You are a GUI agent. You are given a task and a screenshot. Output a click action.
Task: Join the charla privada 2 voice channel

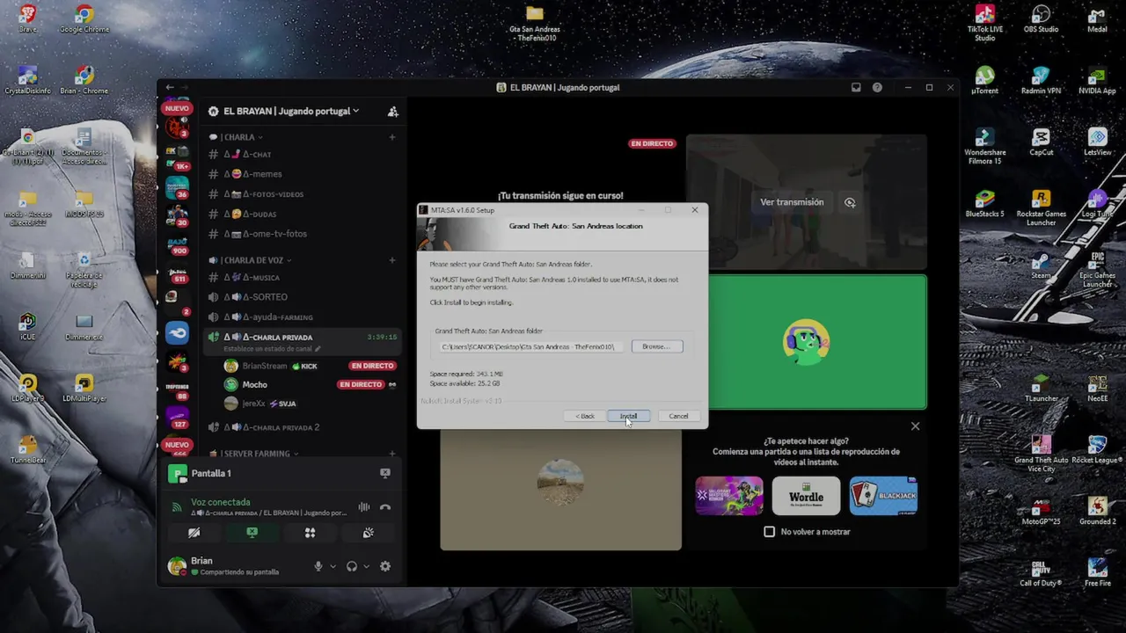[x=302, y=427]
